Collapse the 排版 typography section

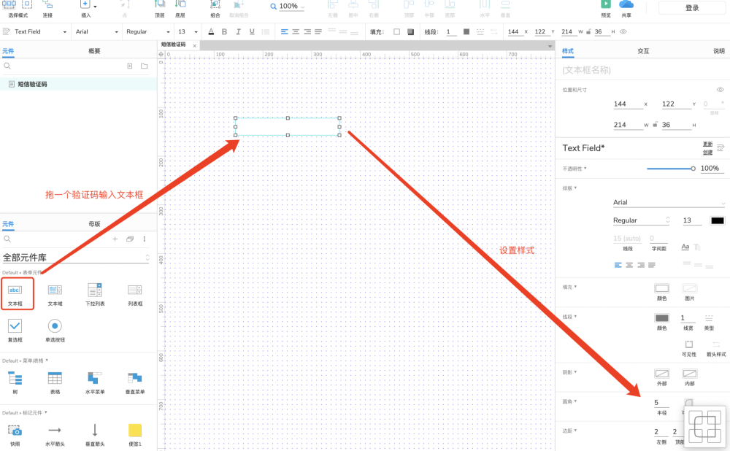(569, 188)
